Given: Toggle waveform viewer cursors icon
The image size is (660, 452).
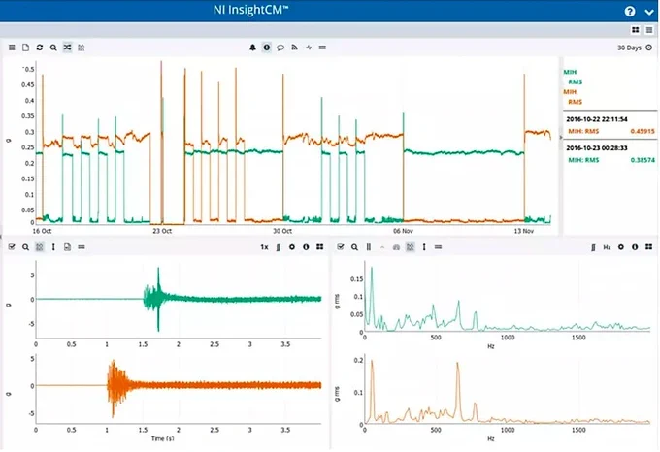Looking at the screenshot, I should click(x=40, y=247).
